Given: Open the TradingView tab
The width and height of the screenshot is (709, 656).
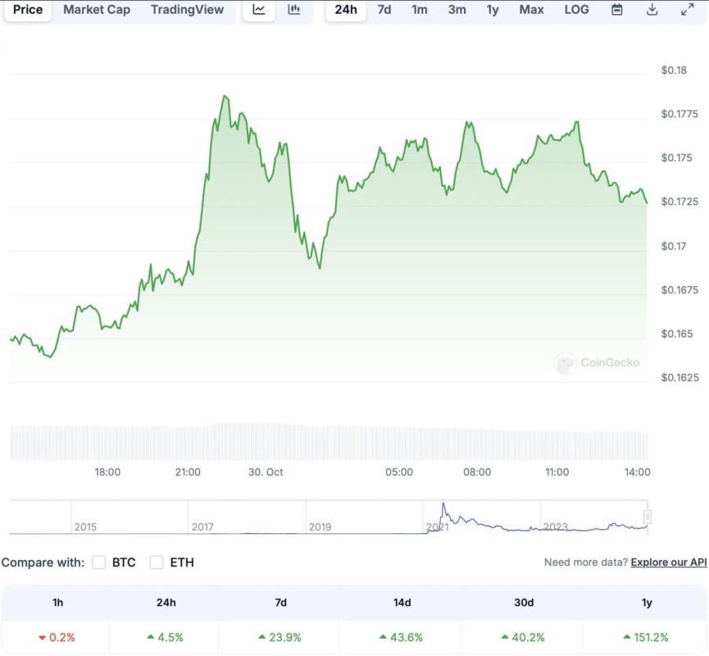Looking at the screenshot, I should (187, 10).
